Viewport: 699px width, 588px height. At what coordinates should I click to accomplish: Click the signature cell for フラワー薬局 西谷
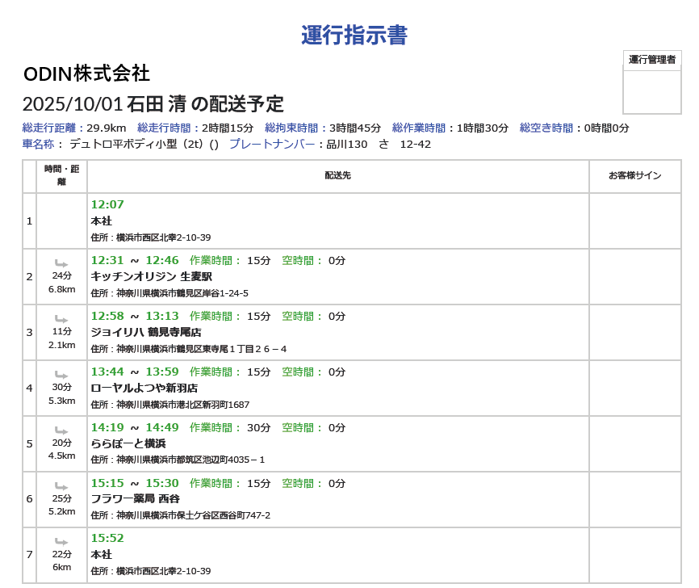tap(634, 499)
